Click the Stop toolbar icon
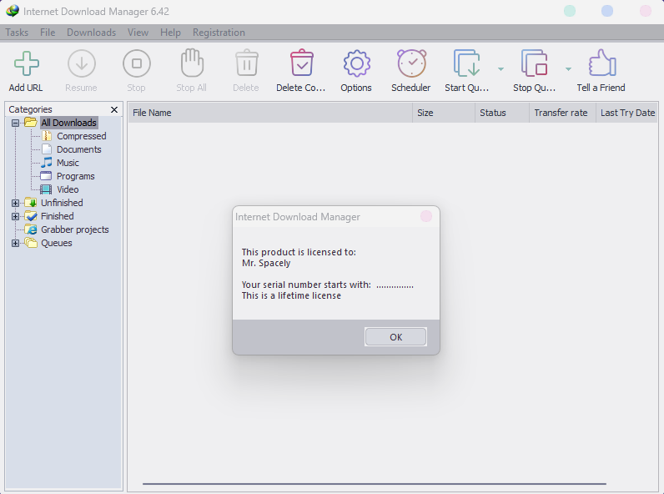 [136, 63]
